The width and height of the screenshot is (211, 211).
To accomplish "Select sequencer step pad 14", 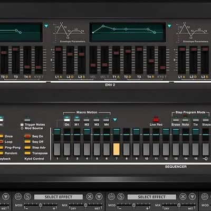I will pos(186,149).
